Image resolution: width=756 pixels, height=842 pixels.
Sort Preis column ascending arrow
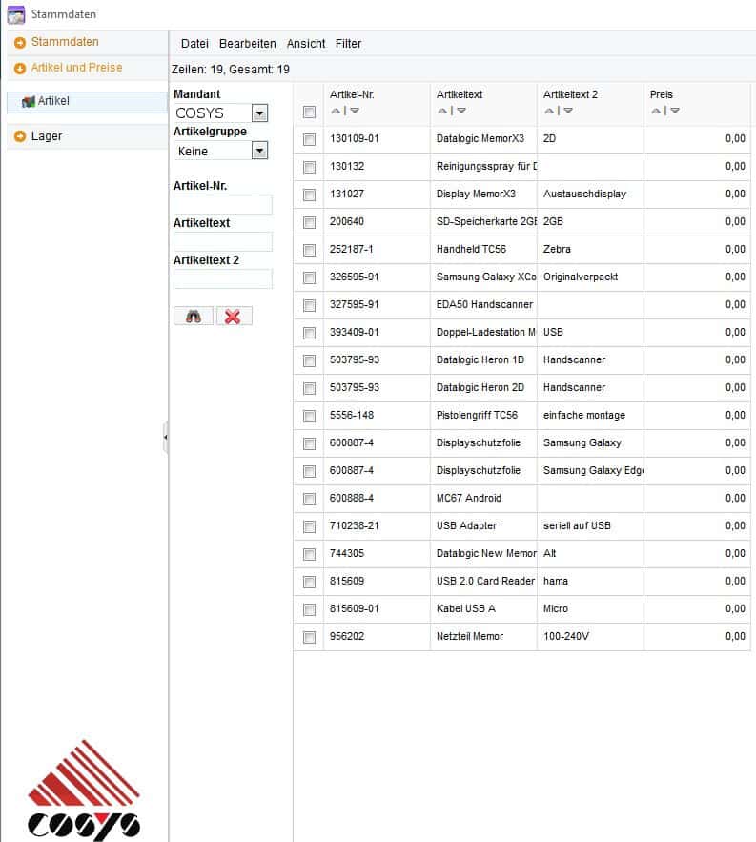point(656,111)
